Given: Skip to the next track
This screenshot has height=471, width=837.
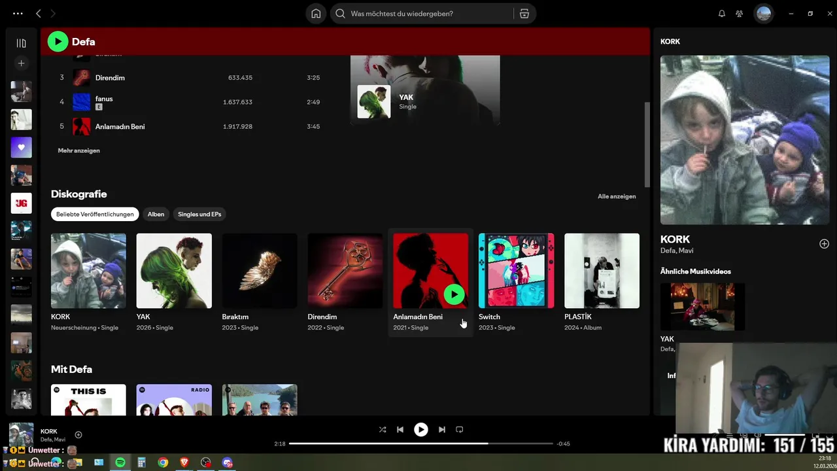Looking at the screenshot, I should click(442, 430).
